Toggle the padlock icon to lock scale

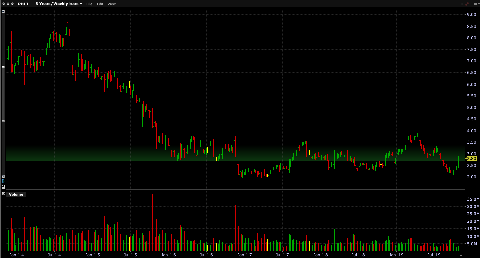click(x=3, y=186)
